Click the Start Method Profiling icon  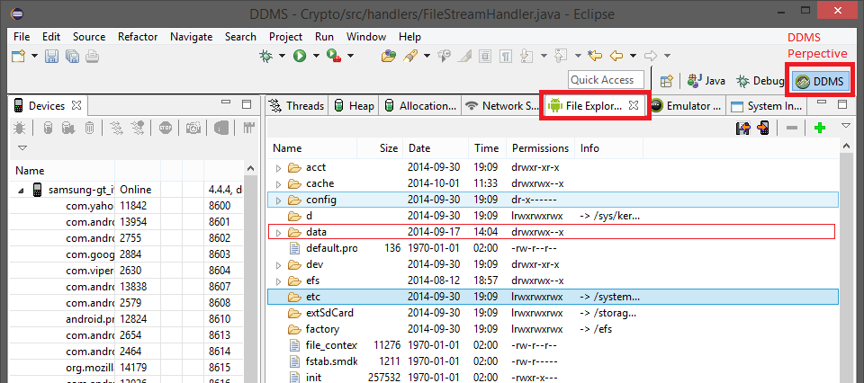137,128
